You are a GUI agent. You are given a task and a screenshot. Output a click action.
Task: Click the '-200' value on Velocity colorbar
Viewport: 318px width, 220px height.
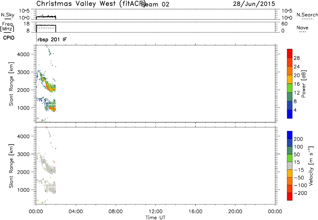coord(301,193)
